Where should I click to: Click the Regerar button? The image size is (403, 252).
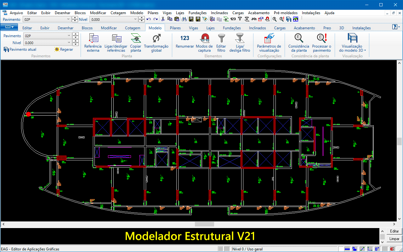(64, 49)
